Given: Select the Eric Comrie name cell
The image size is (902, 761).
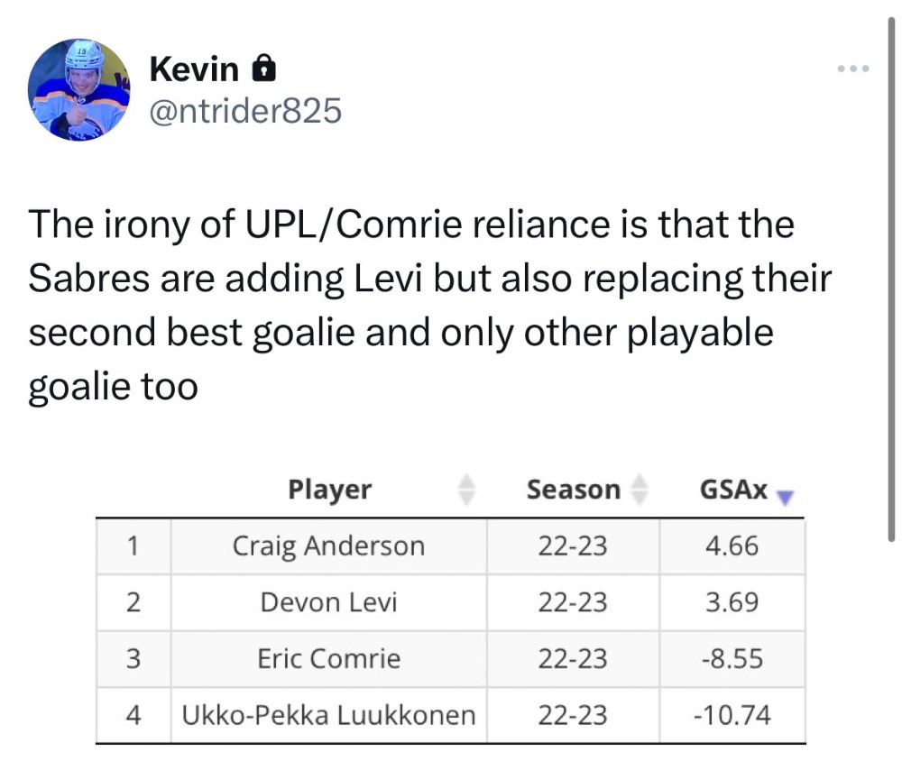Looking at the screenshot, I should (x=328, y=658).
